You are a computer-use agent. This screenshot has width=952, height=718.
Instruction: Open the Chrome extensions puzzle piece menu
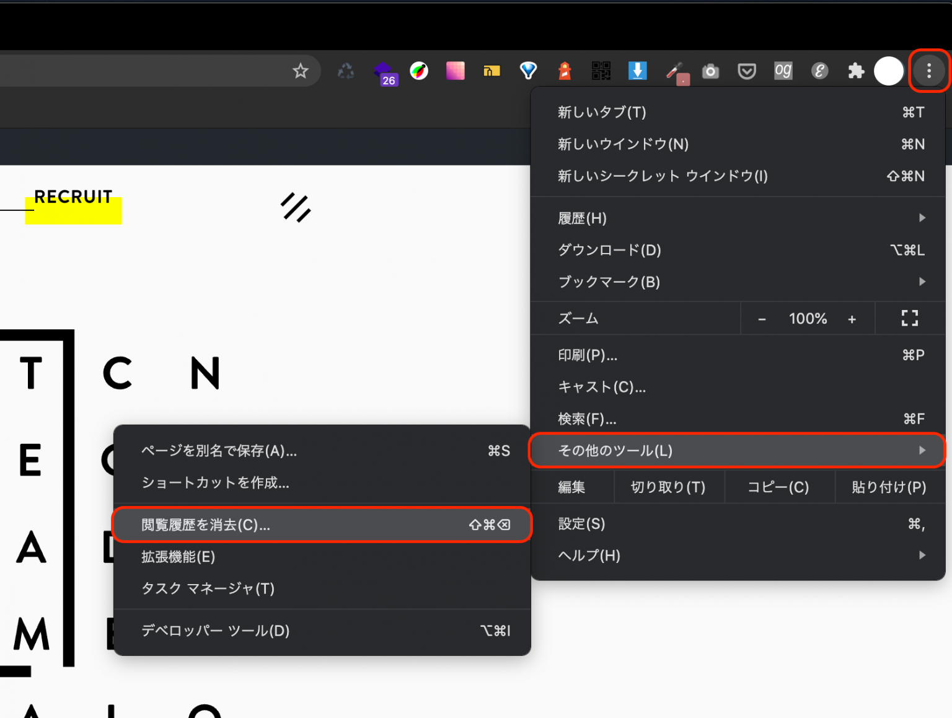coord(856,71)
